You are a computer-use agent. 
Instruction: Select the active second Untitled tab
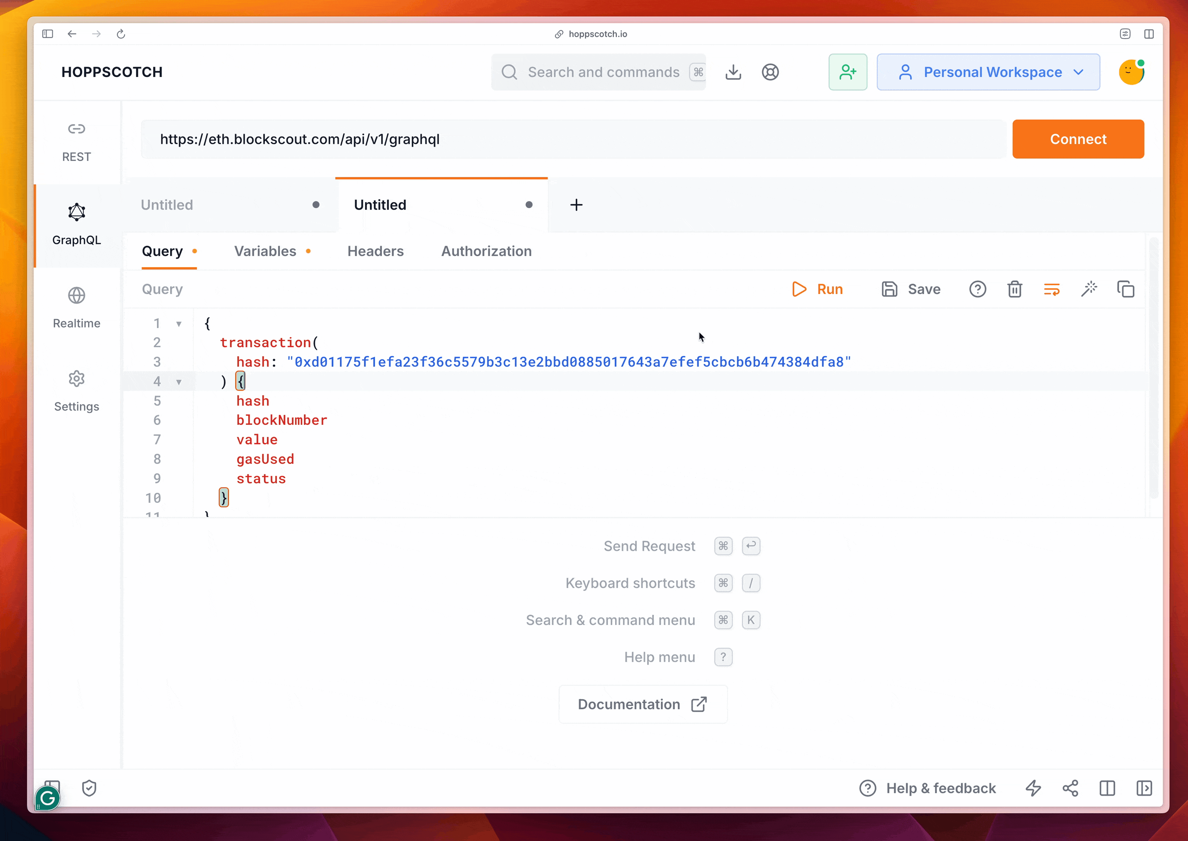click(x=441, y=204)
